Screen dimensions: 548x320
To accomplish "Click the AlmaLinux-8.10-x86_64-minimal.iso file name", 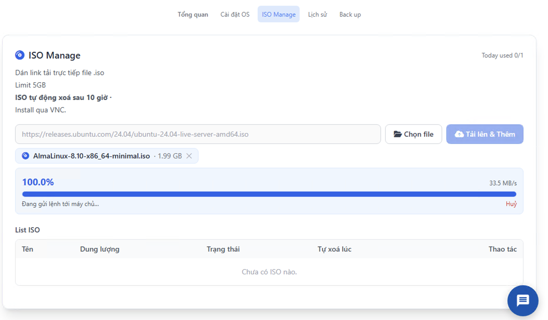I will click(92, 156).
